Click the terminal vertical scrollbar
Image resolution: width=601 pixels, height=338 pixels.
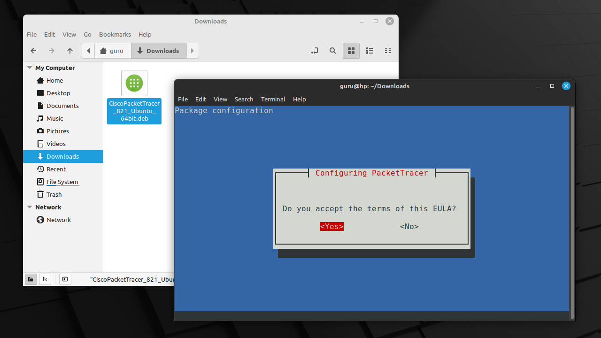pos(572,213)
